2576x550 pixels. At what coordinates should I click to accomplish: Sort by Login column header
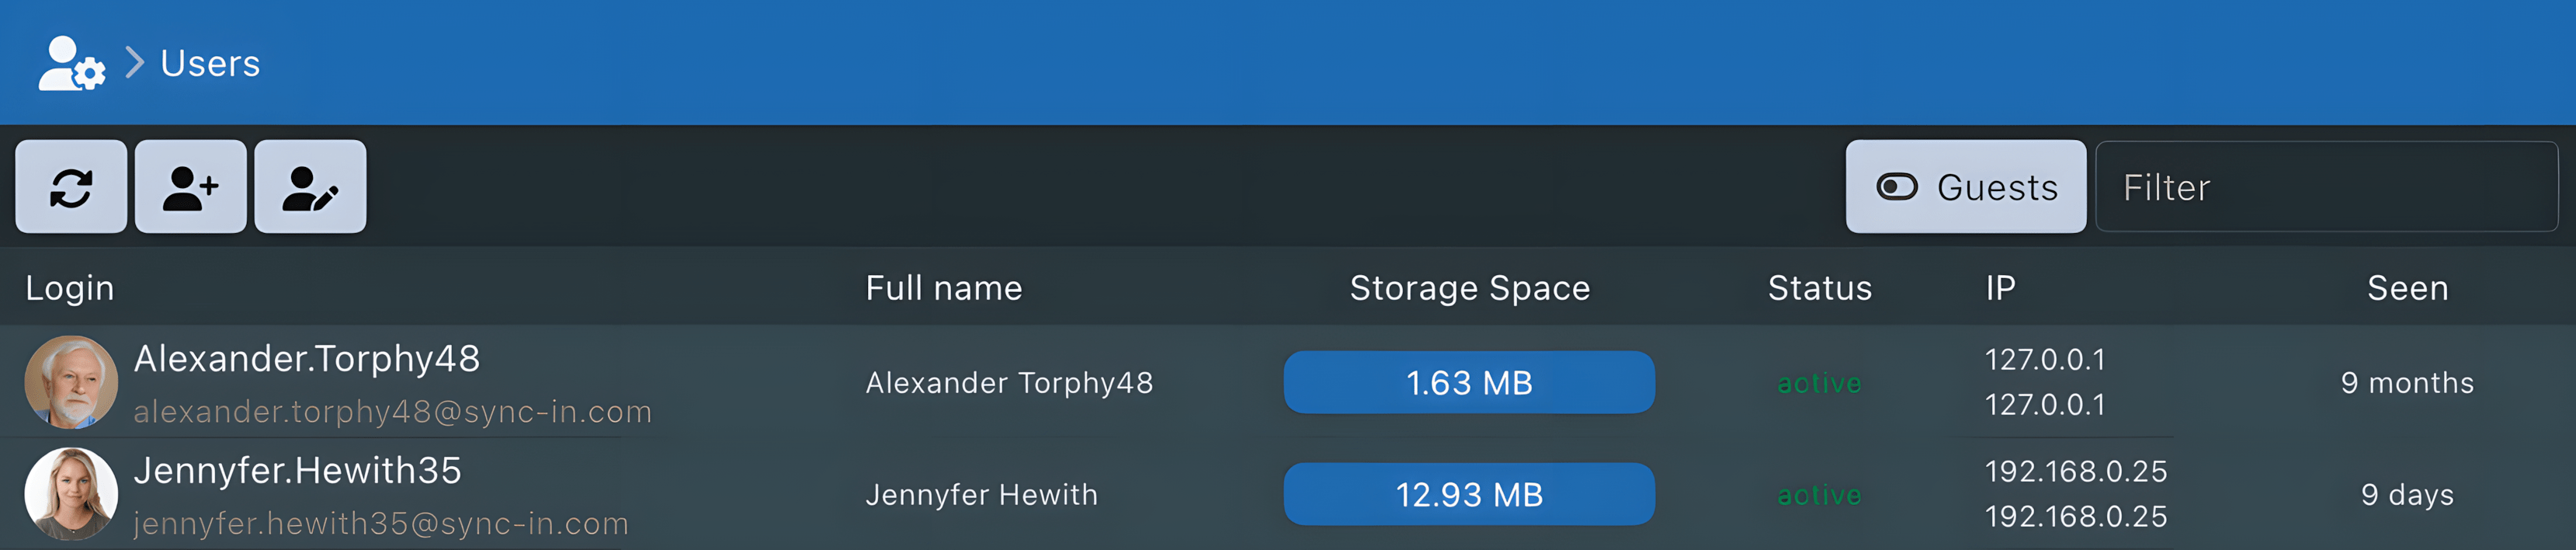coord(70,288)
